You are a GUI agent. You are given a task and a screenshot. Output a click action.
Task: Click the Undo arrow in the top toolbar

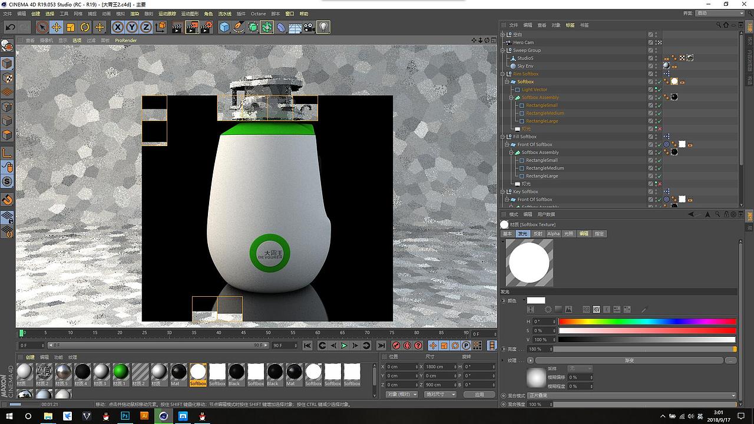click(10, 27)
